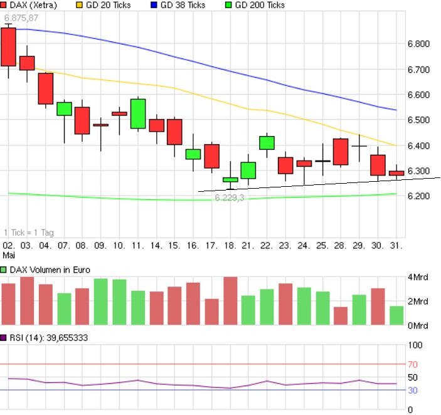The image size is (441, 415).
Task: Click the last red candlestick for May 31
Action: point(396,174)
